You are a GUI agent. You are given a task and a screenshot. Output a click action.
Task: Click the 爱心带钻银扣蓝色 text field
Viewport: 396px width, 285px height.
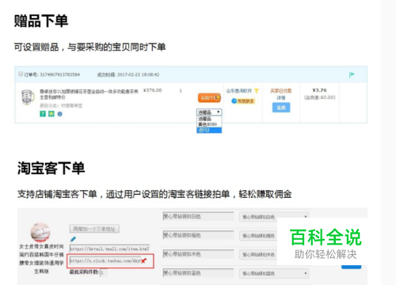198,273
